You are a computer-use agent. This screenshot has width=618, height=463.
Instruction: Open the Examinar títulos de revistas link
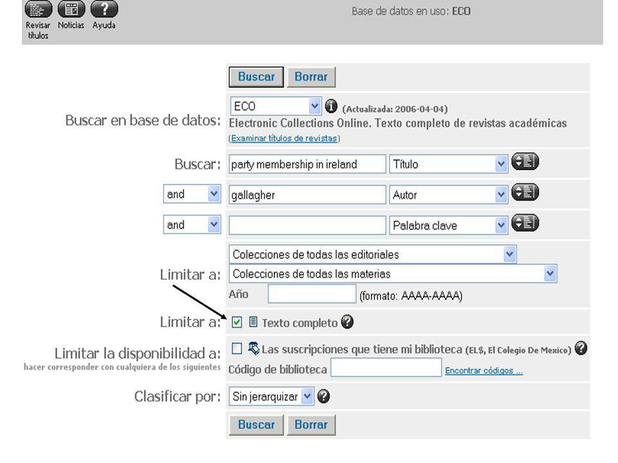284,138
